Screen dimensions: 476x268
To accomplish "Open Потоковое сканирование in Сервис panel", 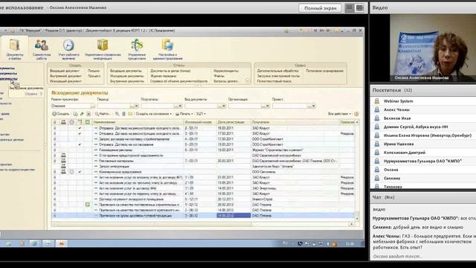I will pos(324,71).
